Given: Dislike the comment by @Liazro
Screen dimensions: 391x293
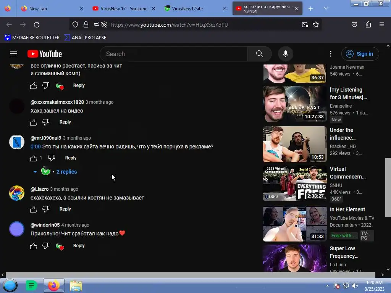Looking at the screenshot, I should click(x=46, y=209).
